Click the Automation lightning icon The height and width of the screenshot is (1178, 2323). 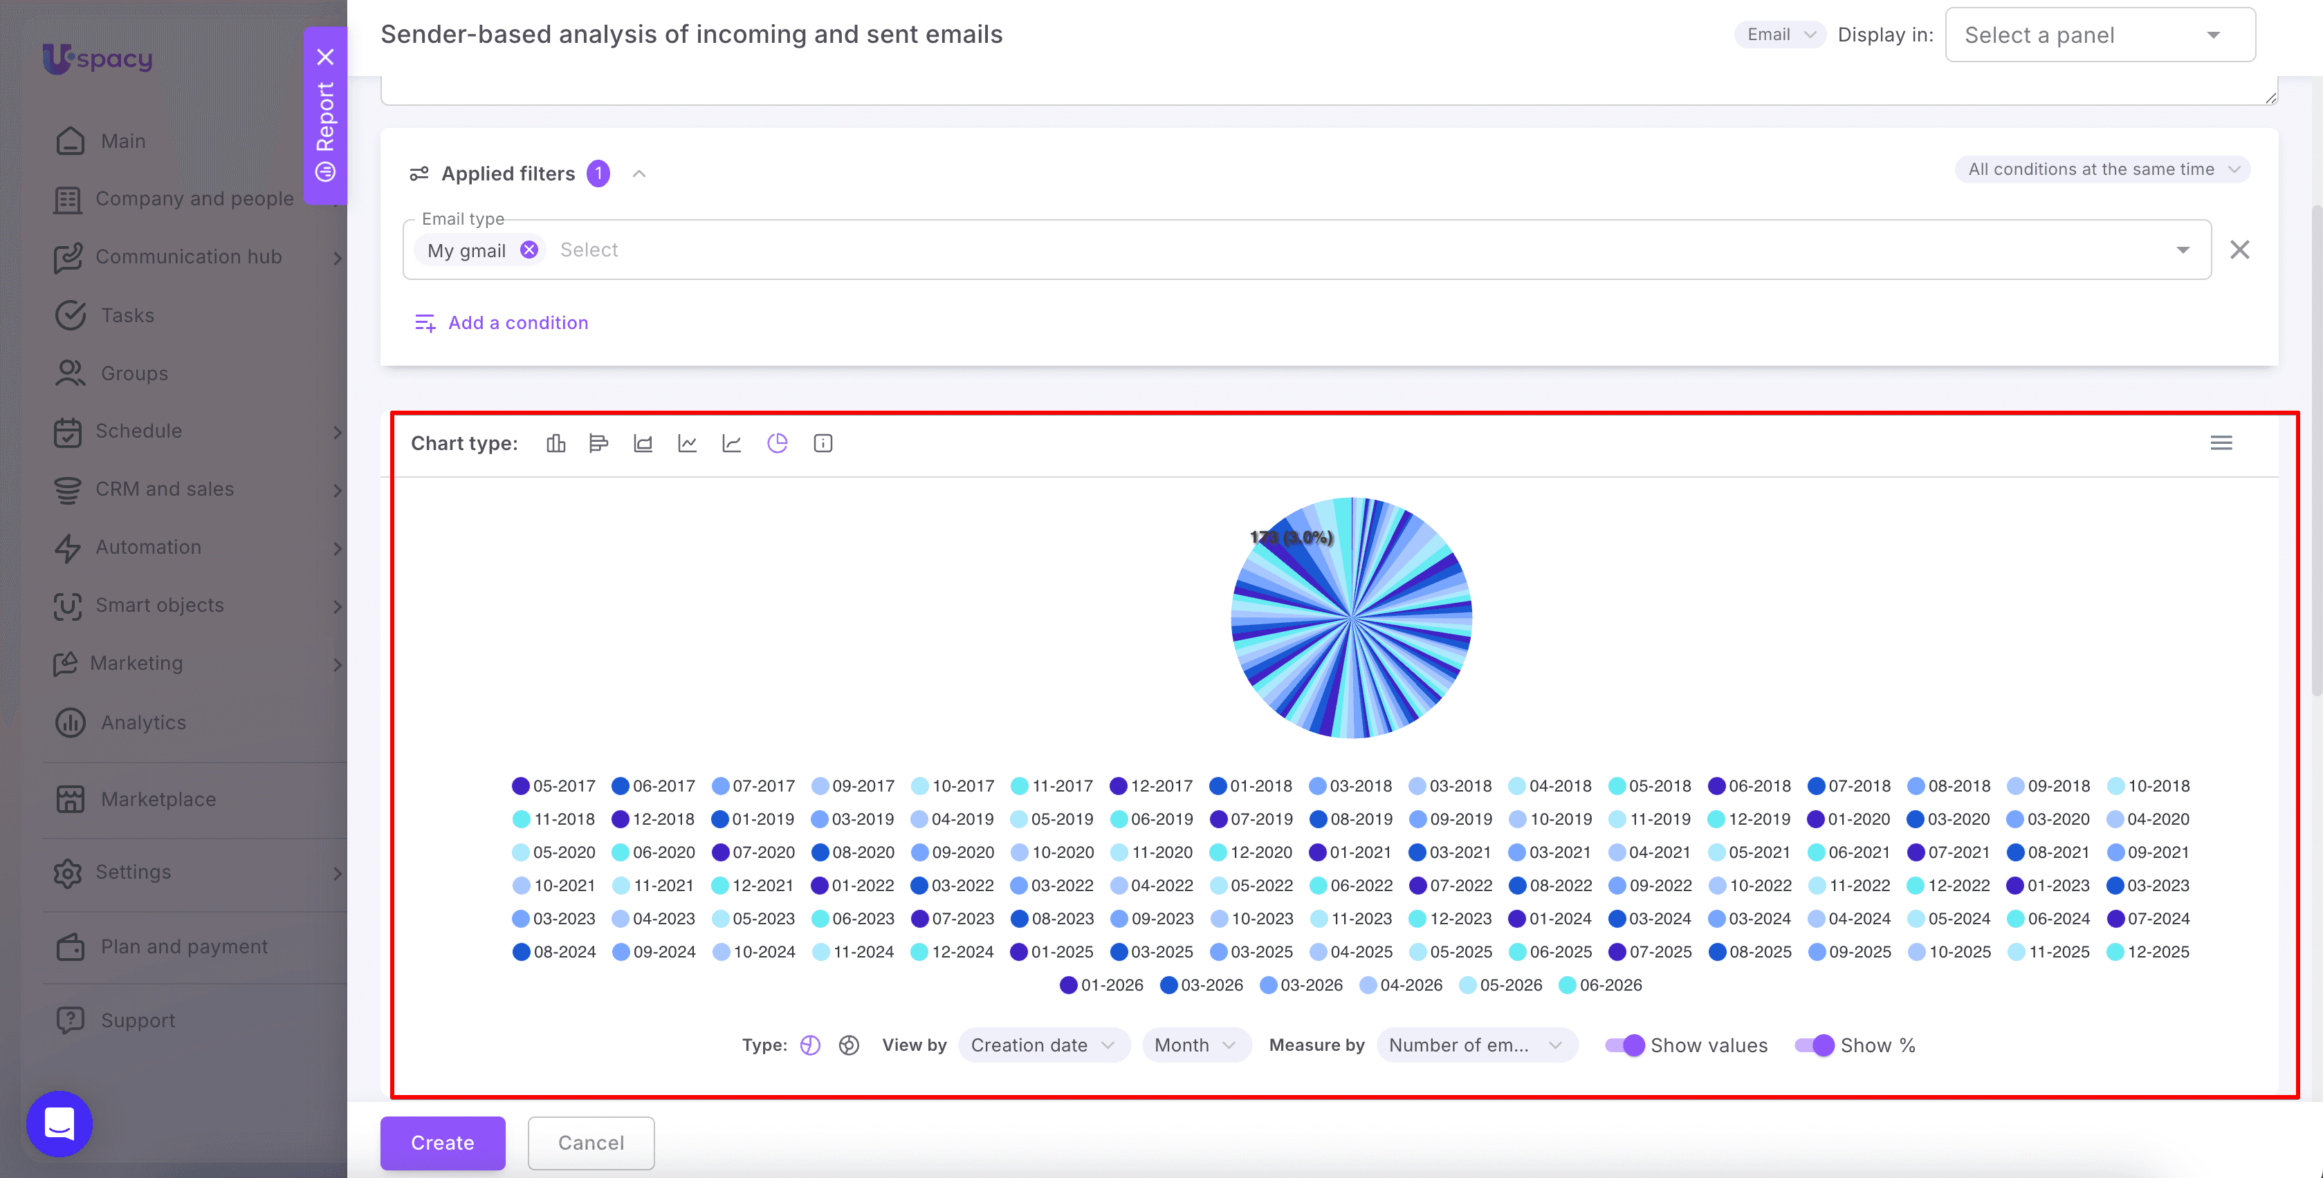pyautogui.click(x=68, y=547)
